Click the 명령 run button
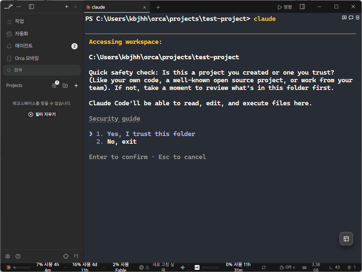 click(285, 7)
